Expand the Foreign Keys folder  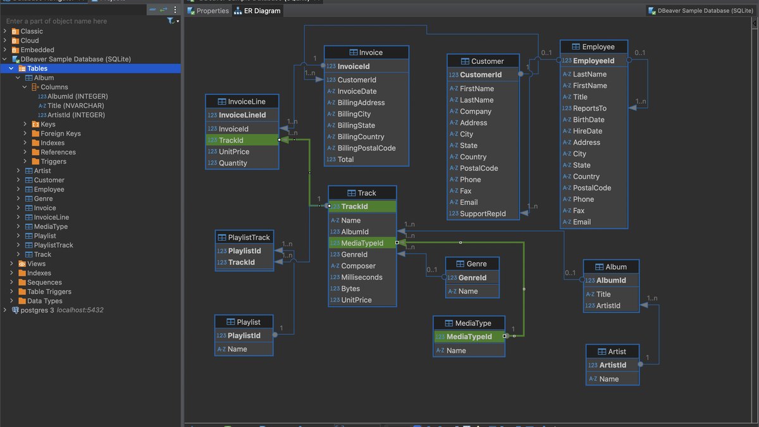[25, 133]
